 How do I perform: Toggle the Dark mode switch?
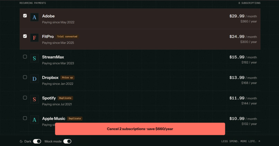coord(37,142)
